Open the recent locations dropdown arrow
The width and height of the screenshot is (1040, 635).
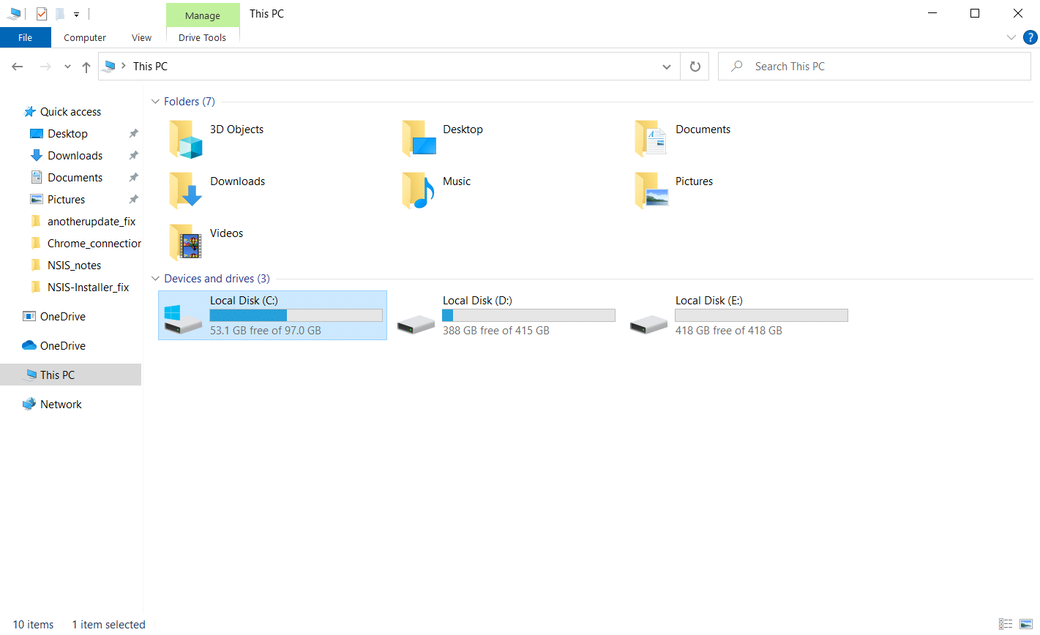tap(67, 67)
